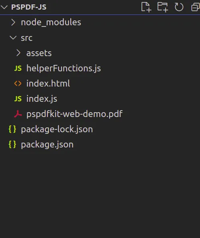Open helperFunctions.js file
Viewport: 200px width, 238px height.
[x=63, y=68]
